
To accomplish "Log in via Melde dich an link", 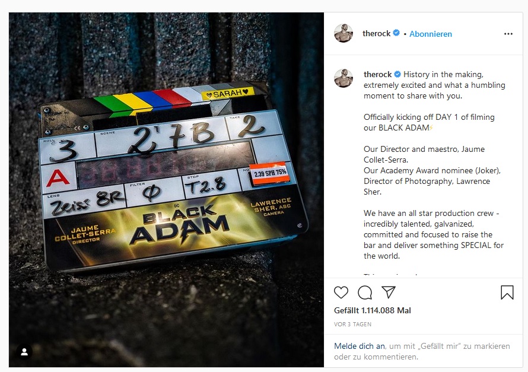I will (360, 346).
